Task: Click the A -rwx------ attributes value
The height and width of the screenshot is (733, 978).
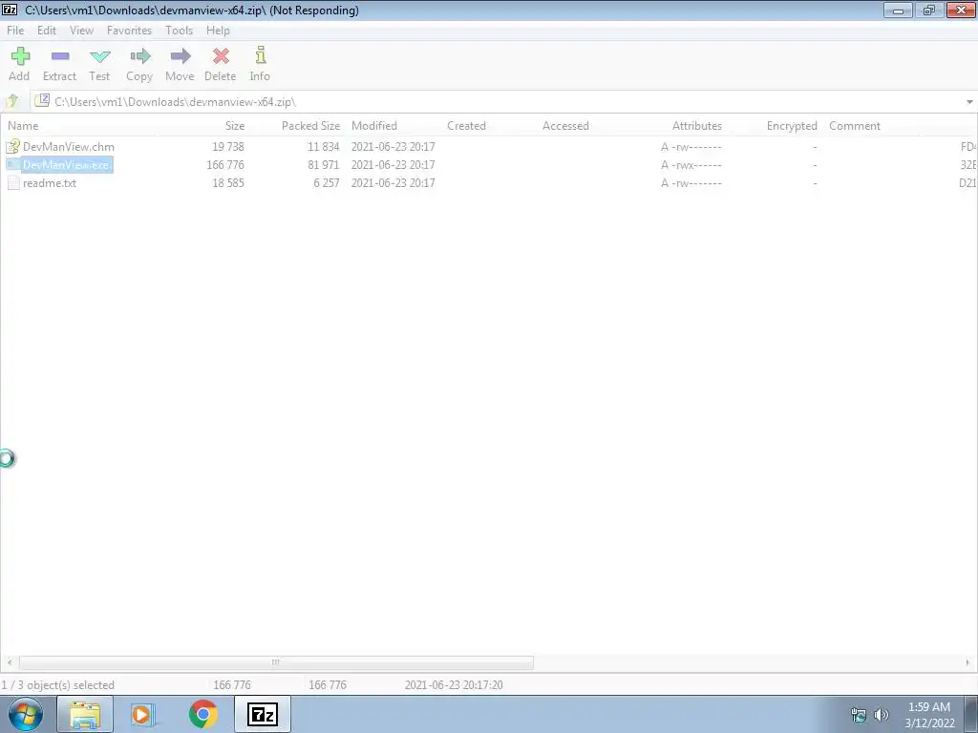Action: point(691,164)
